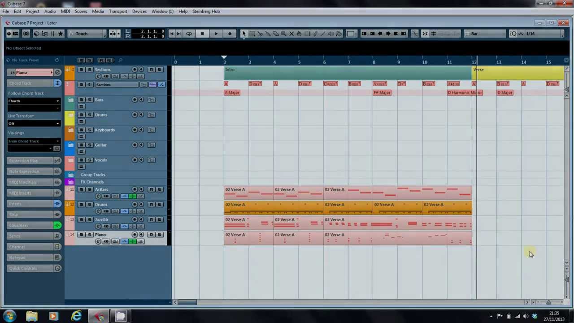Image resolution: width=574 pixels, height=323 pixels.
Task: Expand the Expression Map inspector section
Action: click(x=30, y=161)
